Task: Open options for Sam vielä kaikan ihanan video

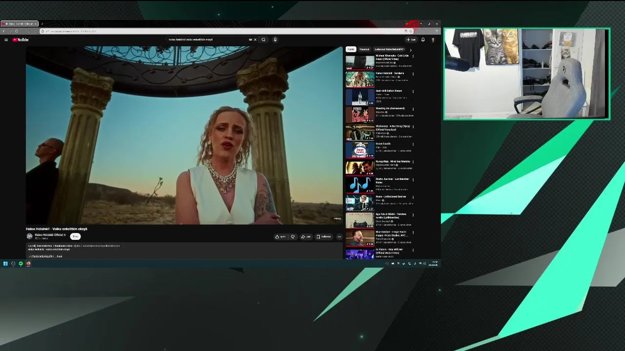Action: pyautogui.click(x=413, y=91)
